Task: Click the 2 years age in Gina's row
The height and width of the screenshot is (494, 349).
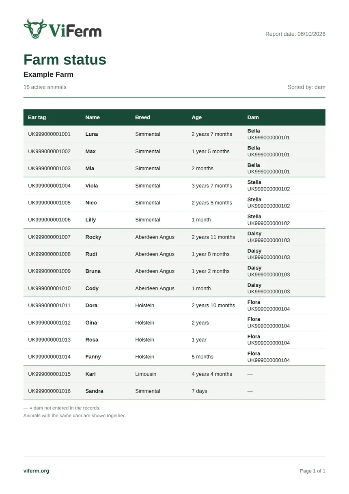Action: pyautogui.click(x=200, y=323)
